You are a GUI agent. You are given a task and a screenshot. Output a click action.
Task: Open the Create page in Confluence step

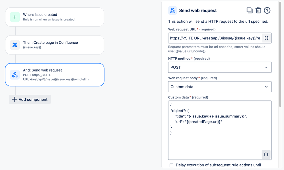click(x=55, y=45)
